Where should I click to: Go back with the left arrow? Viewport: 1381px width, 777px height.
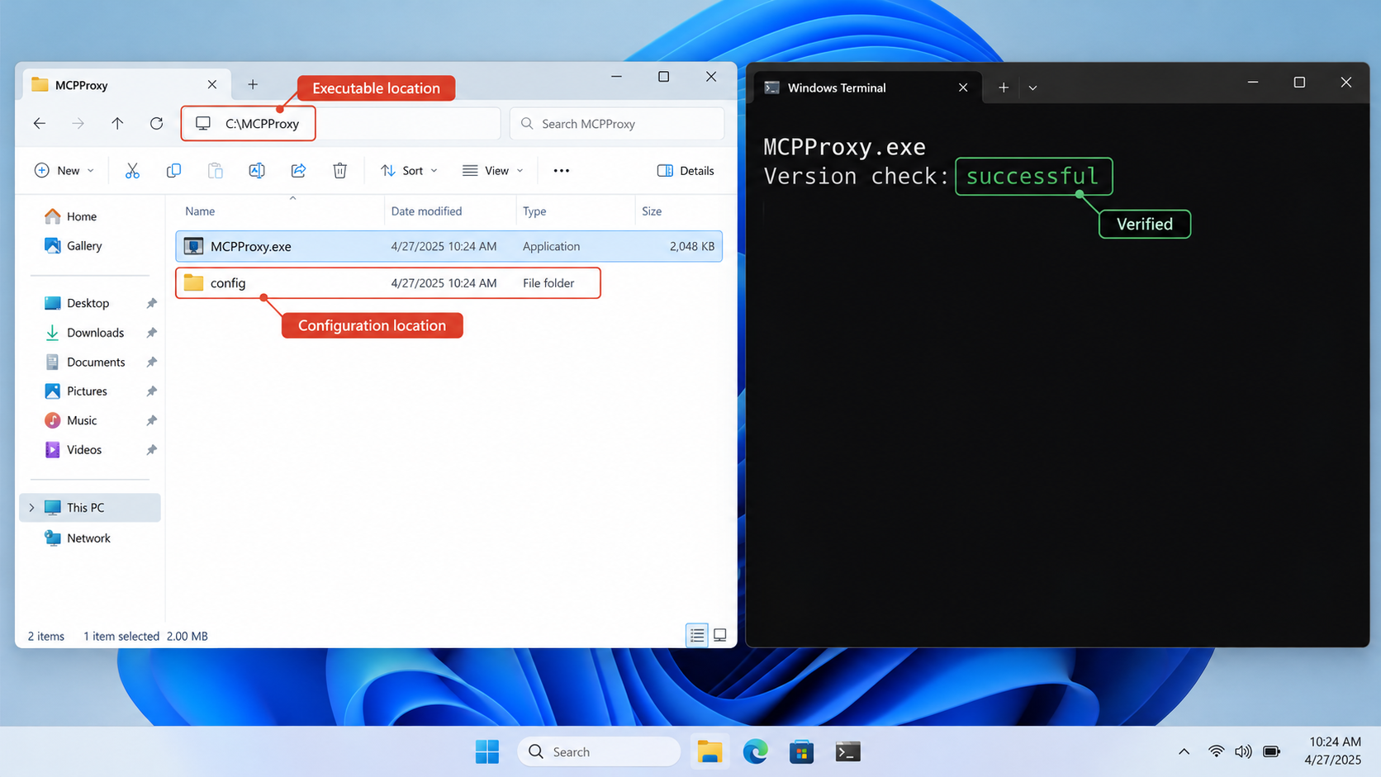(40, 124)
